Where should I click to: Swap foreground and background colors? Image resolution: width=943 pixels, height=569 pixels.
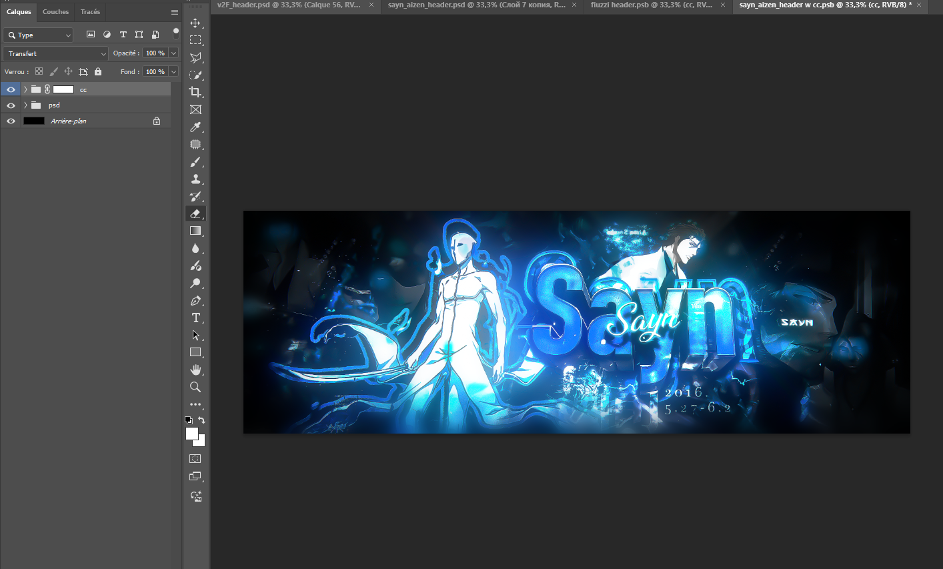[x=201, y=420]
